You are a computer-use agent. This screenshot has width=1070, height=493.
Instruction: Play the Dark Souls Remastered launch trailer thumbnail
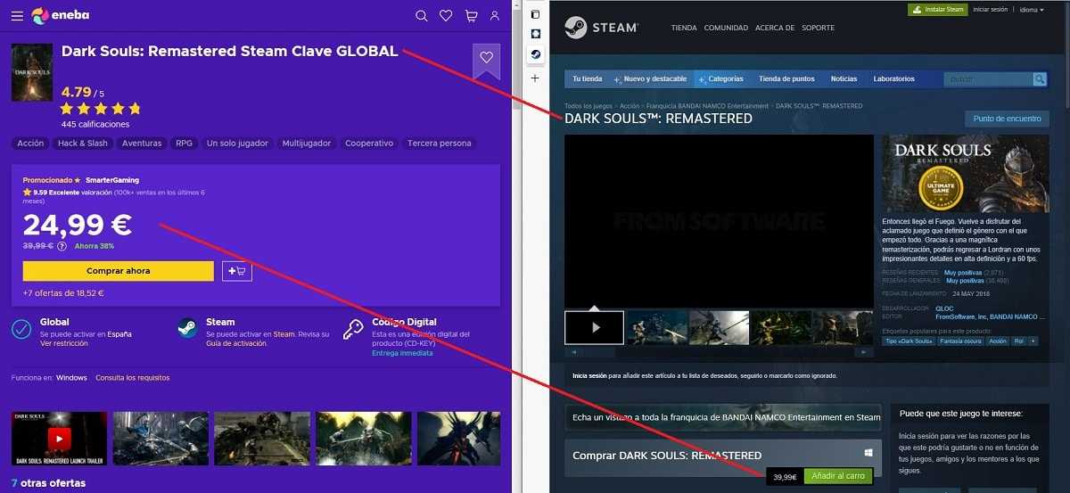click(x=59, y=438)
